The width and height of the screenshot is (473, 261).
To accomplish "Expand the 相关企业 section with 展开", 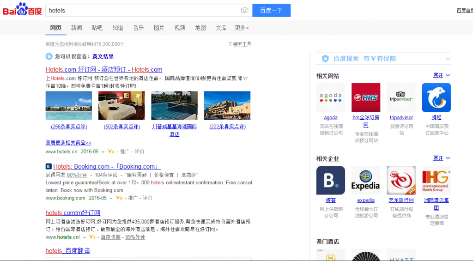I will point(441,158).
